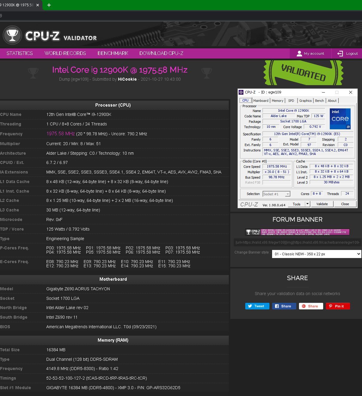Image resolution: width=362 pixels, height=396 pixels.
Task: Click the Core Speed field in CPU-Z
Action: [277, 167]
